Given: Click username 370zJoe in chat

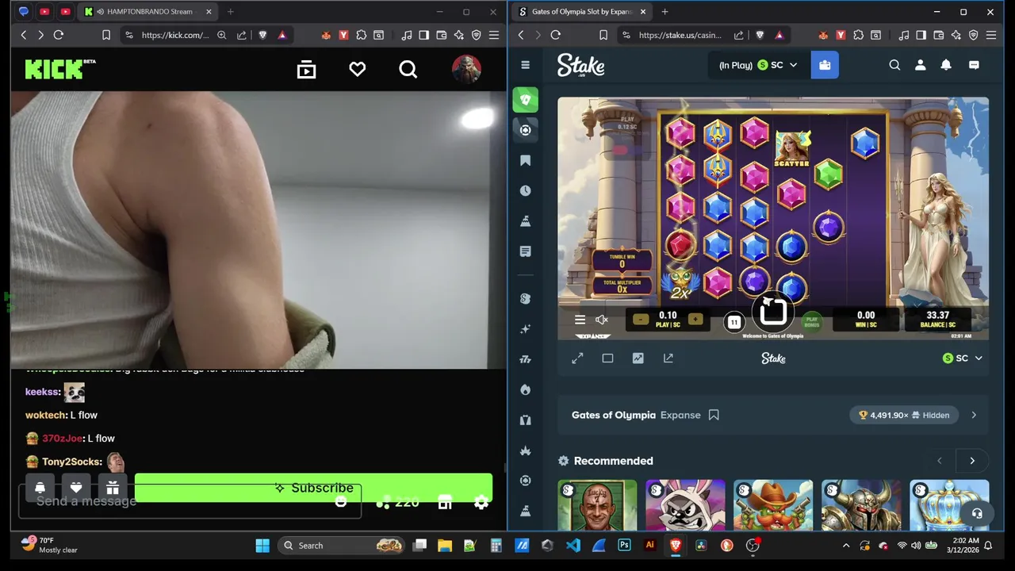Looking at the screenshot, I should [63, 439].
